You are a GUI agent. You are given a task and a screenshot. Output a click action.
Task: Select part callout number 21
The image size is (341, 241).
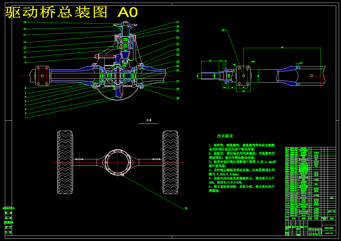coord(178,44)
